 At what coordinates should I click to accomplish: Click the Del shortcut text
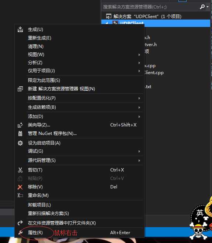coord(114,187)
